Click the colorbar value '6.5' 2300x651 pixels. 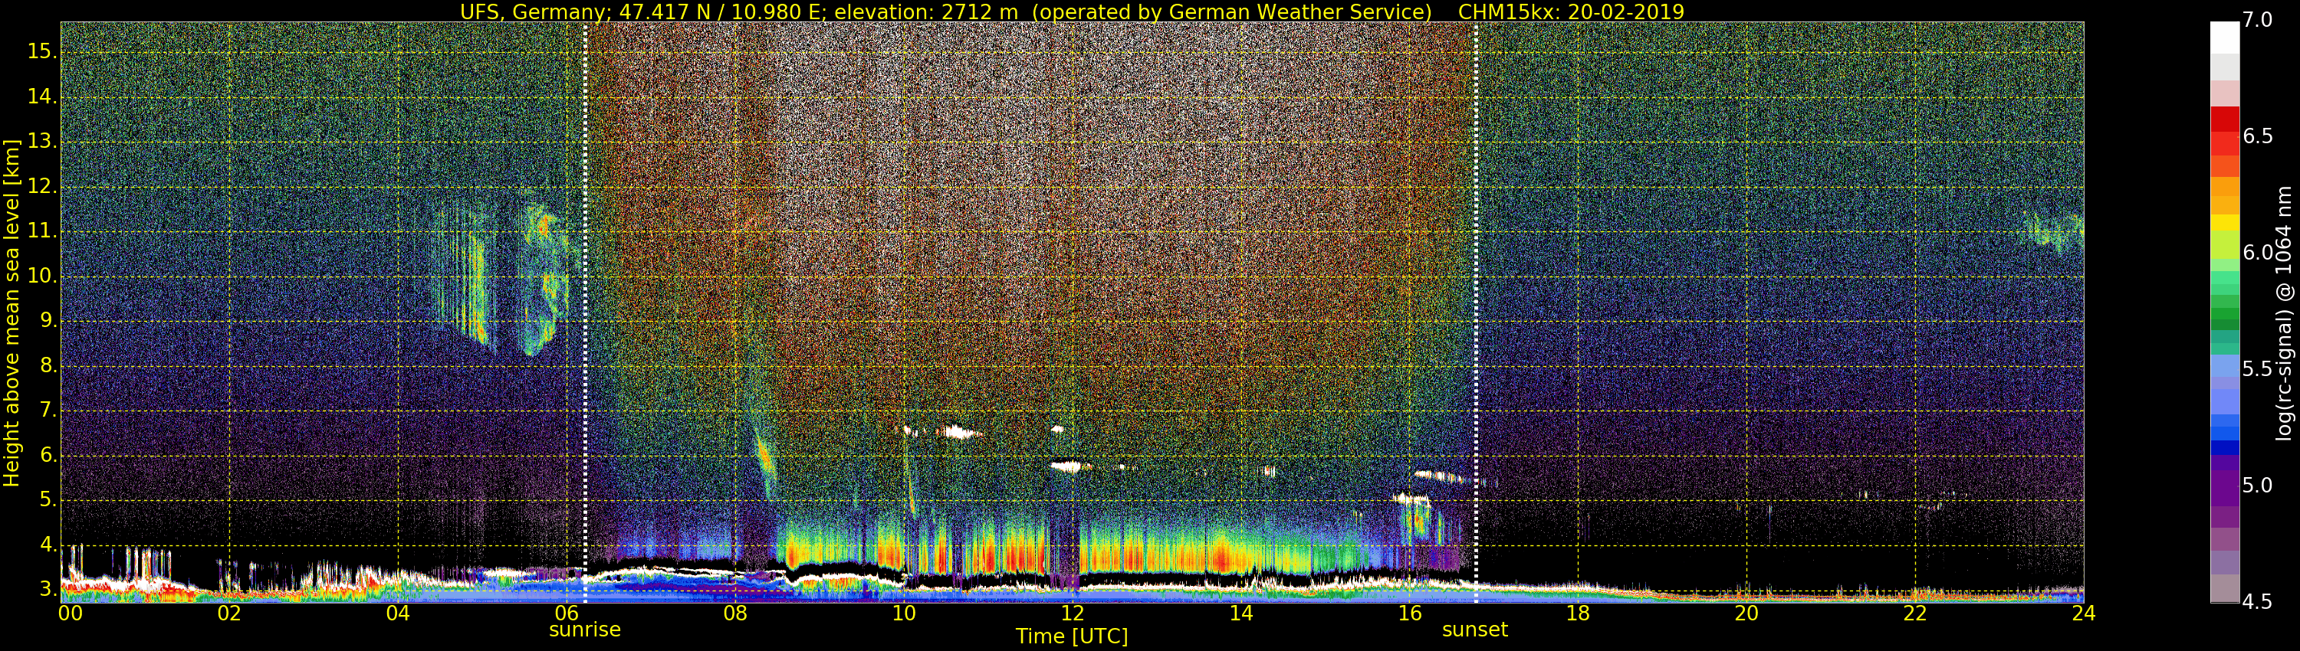(x=2258, y=136)
